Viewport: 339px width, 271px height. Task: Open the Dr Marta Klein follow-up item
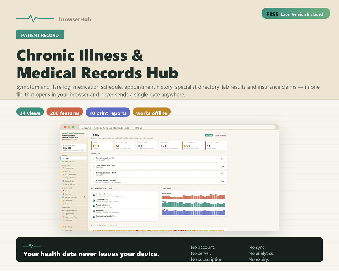tap(223, 181)
